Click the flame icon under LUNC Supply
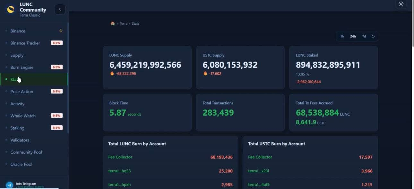This screenshot has height=189, width=414. [x=112, y=74]
